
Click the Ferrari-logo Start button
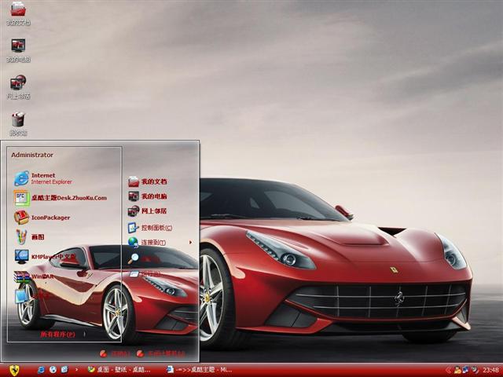coord(14,370)
